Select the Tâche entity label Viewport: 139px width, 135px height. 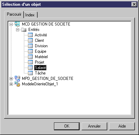point(40,73)
